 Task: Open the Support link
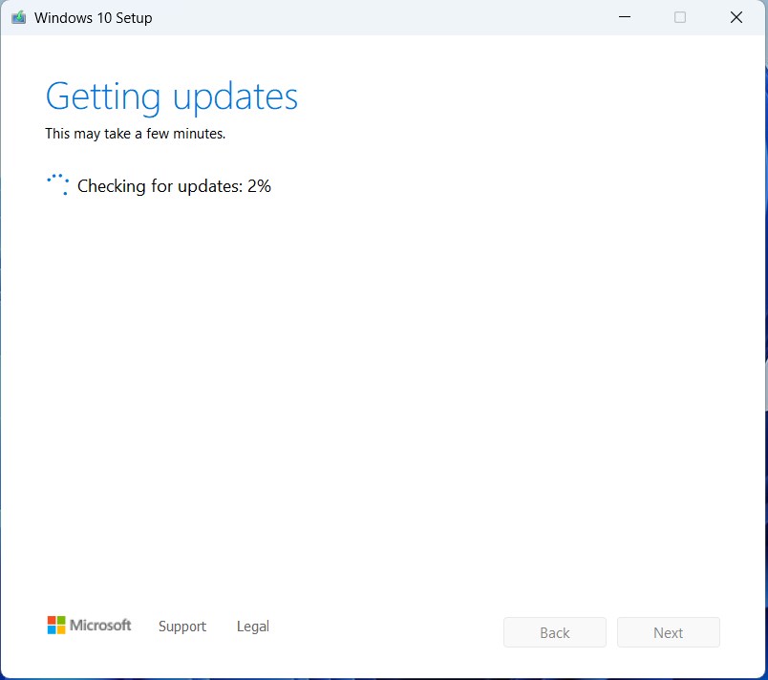pyautogui.click(x=182, y=627)
